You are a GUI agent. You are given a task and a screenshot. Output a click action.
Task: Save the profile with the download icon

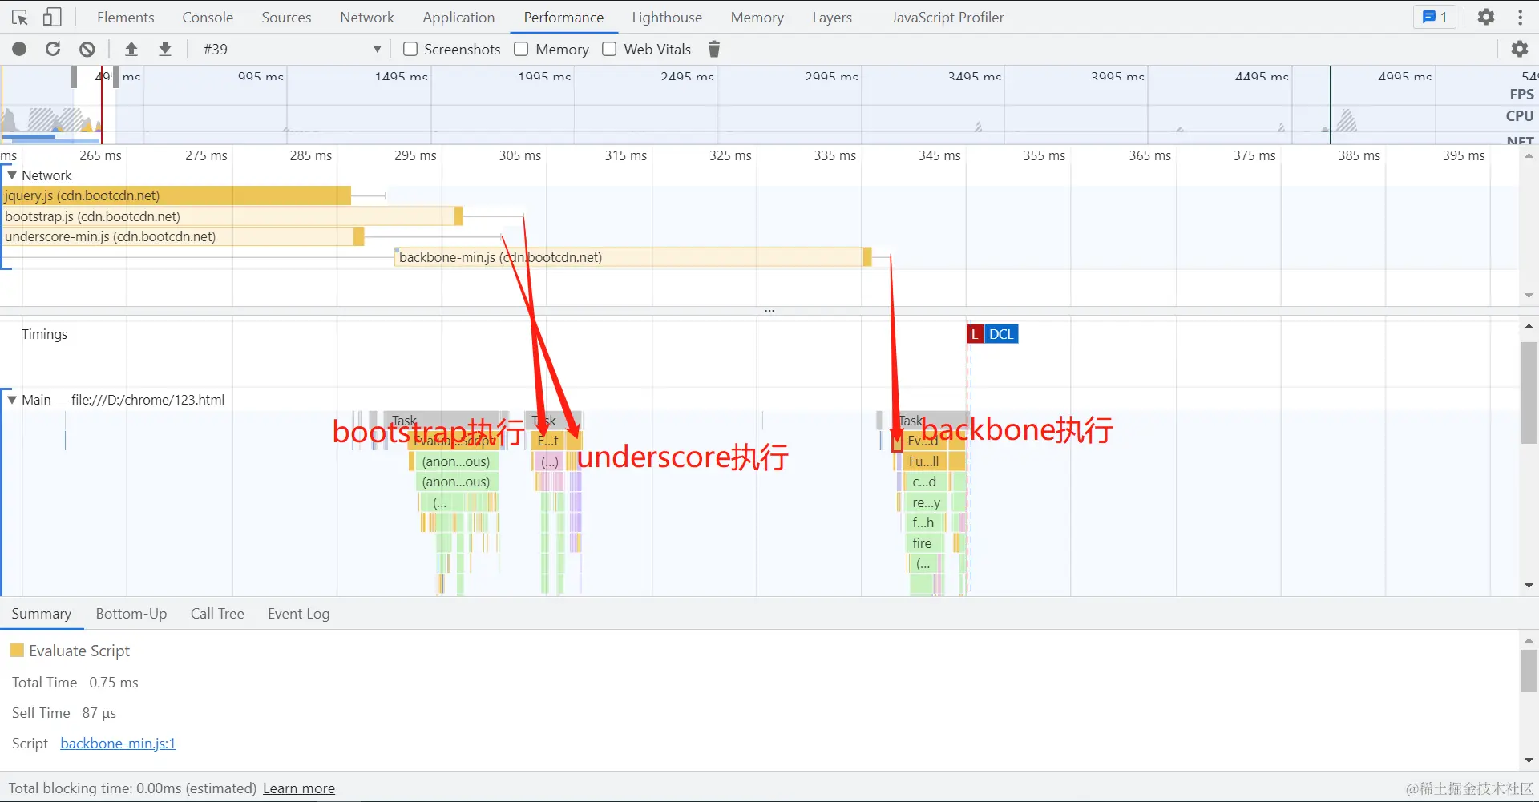coord(165,49)
